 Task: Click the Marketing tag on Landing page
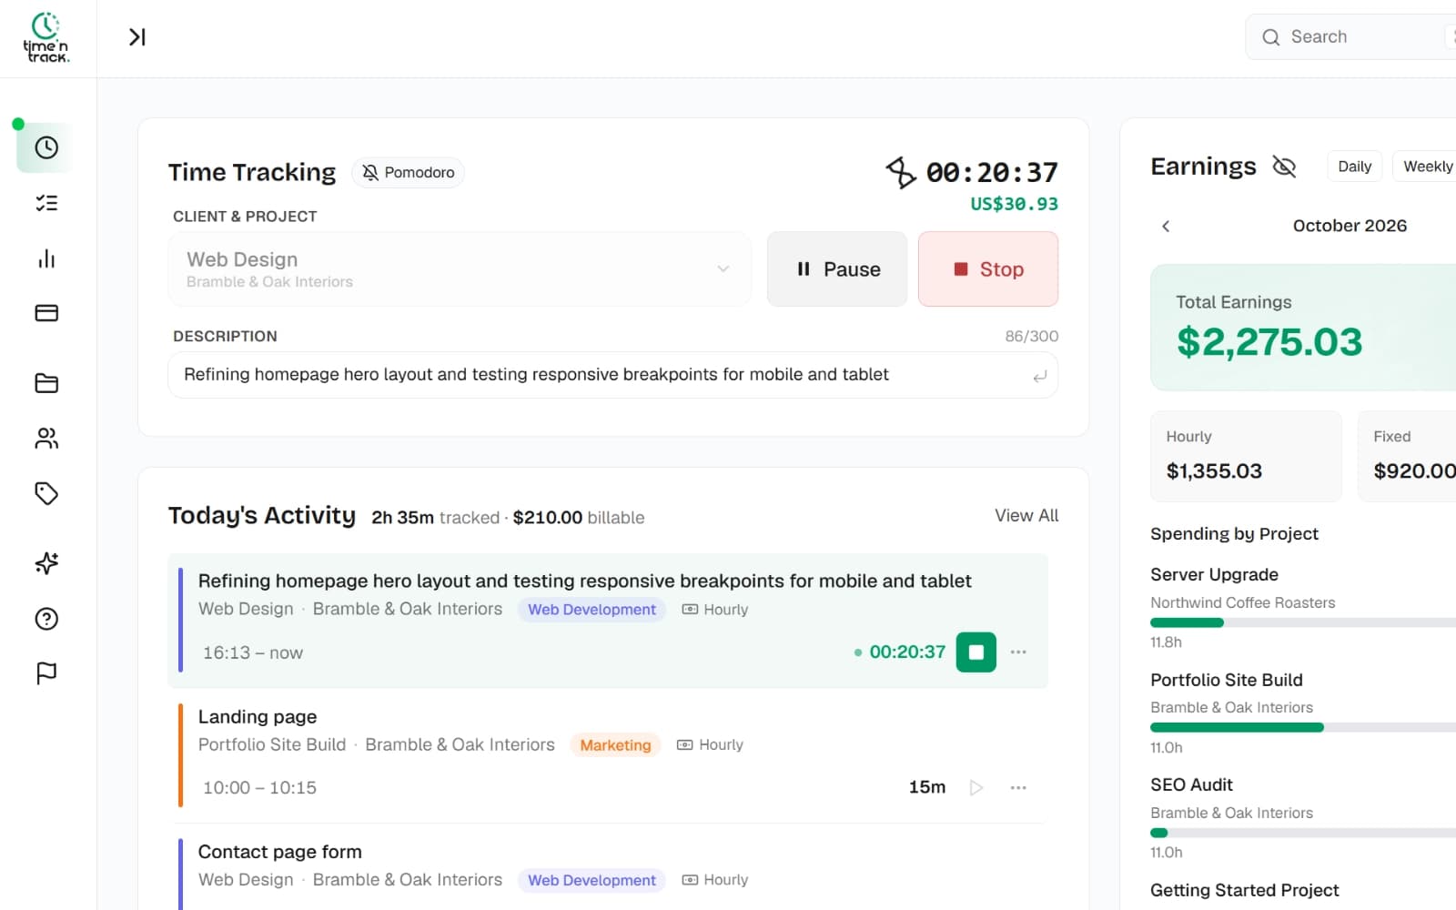615,745
